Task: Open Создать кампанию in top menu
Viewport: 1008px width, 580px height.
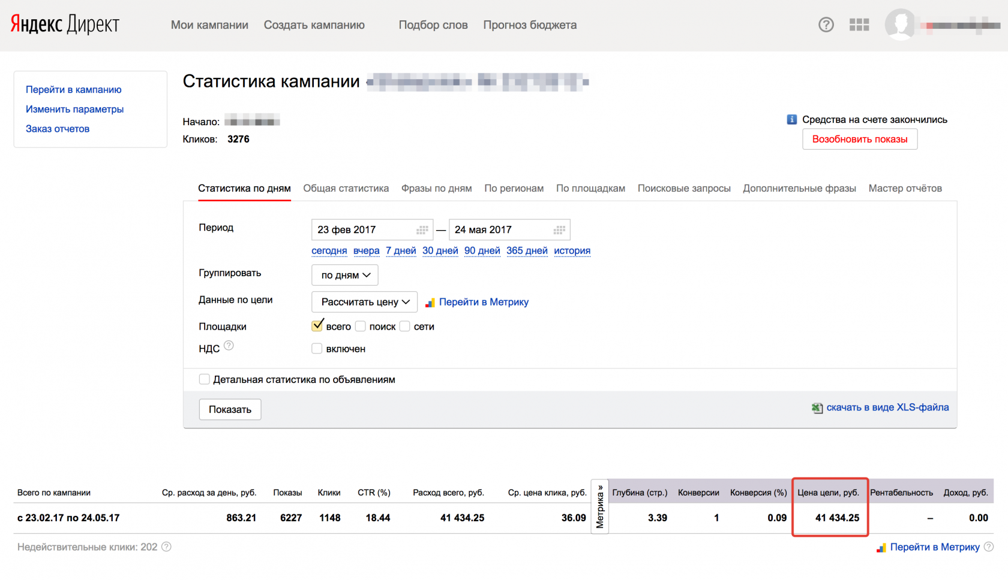Action: click(x=314, y=25)
